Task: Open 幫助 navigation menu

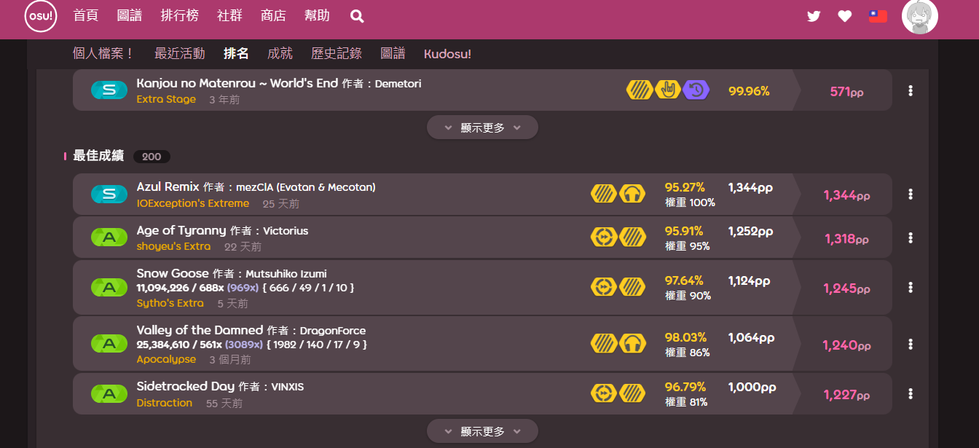Action: 317,16
